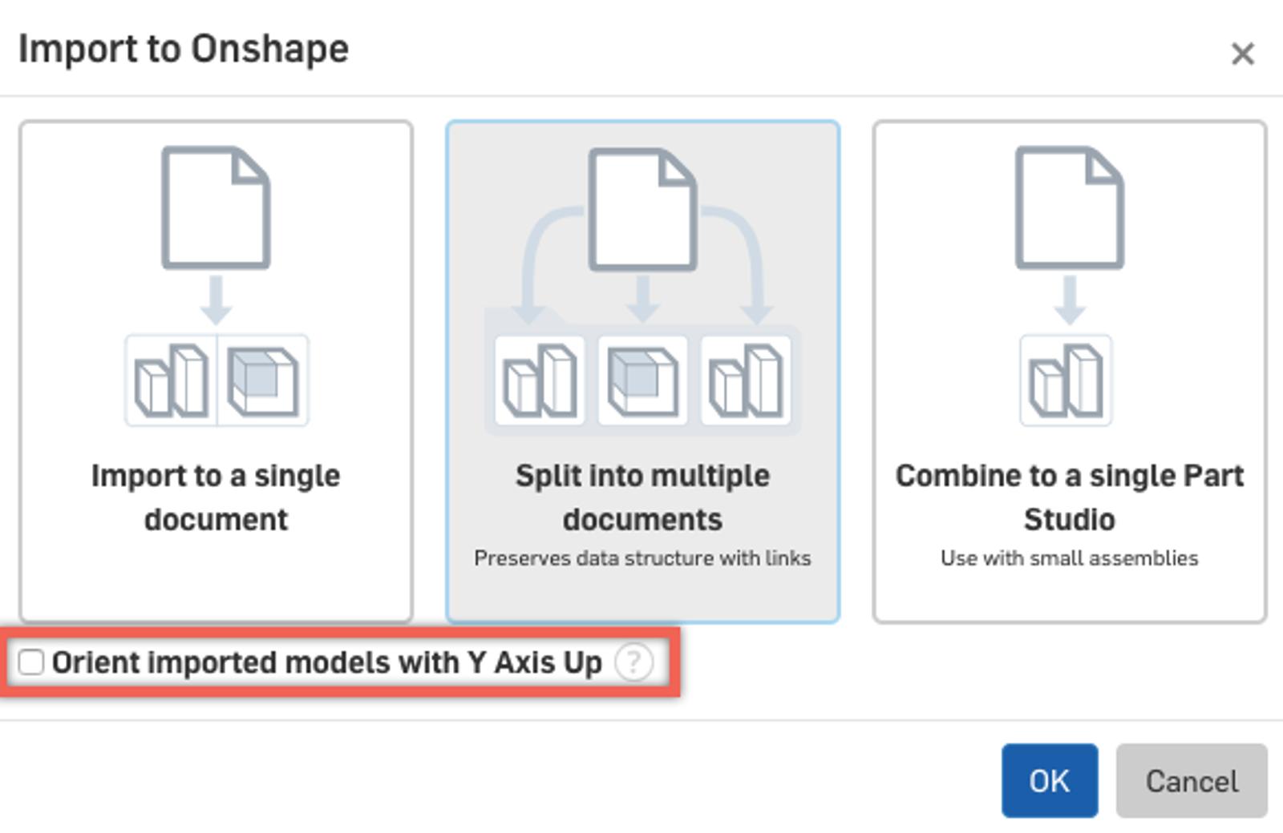Click left Part Studio icon in Split card

pos(540,380)
